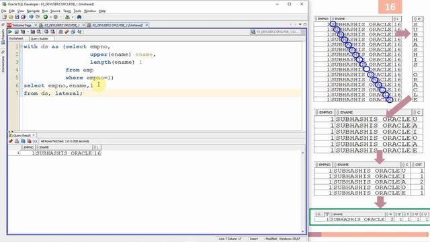
Task: Close the Unshared worksheet tab
Action: click(x=146, y=25)
